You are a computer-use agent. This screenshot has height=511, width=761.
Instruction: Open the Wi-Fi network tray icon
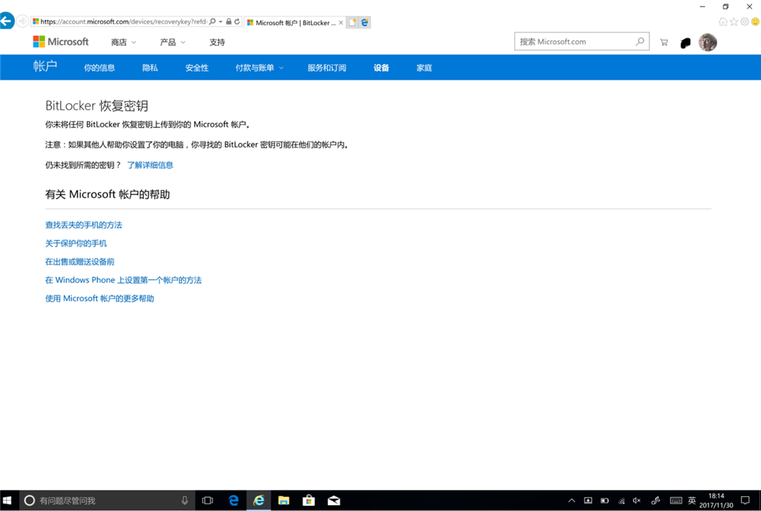pos(621,501)
